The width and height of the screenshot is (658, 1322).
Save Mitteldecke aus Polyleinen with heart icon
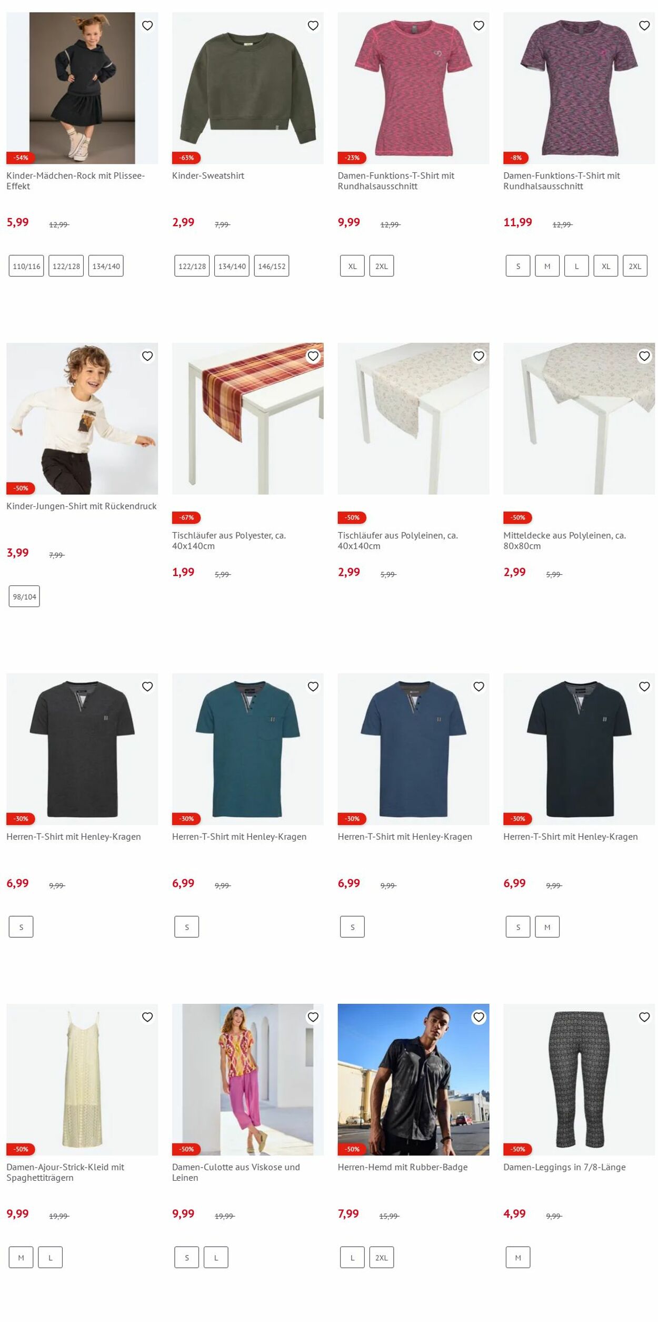[644, 356]
